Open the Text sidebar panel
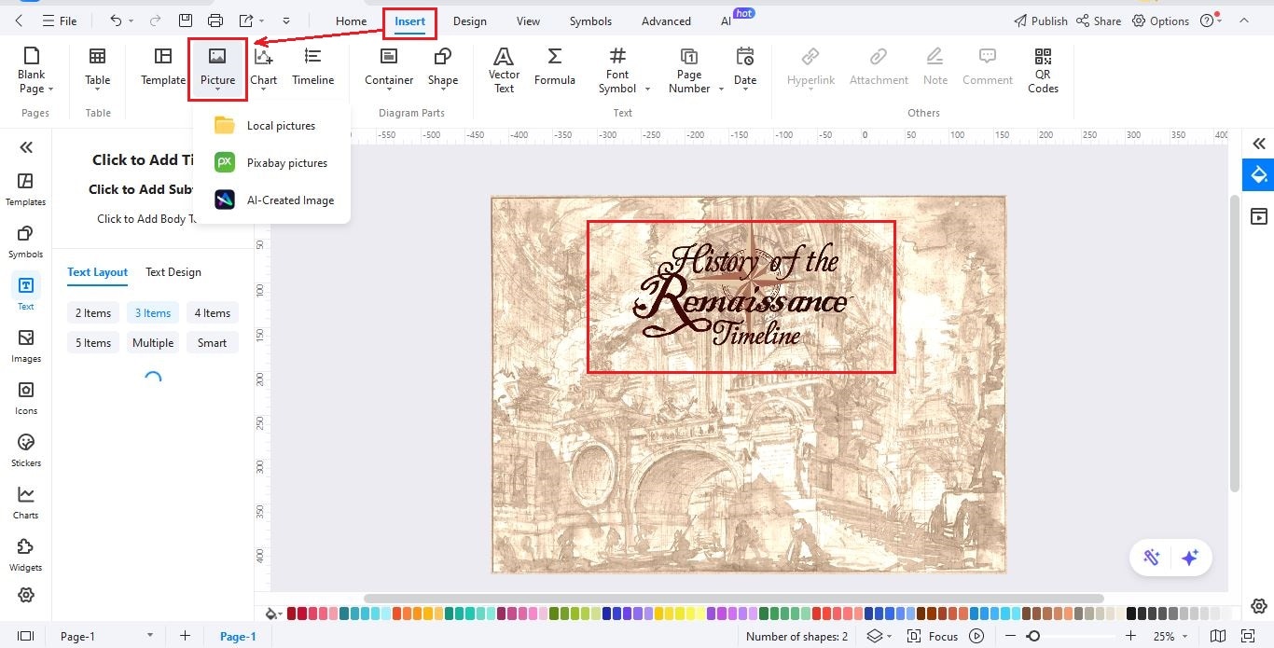1274x648 pixels. (25, 293)
